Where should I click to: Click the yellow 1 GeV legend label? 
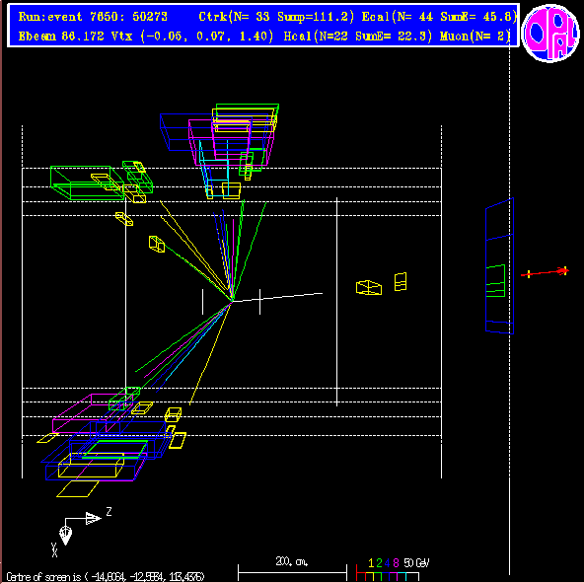tap(371, 562)
